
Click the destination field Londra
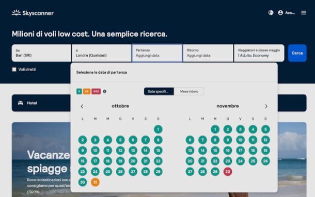[x=101, y=53]
